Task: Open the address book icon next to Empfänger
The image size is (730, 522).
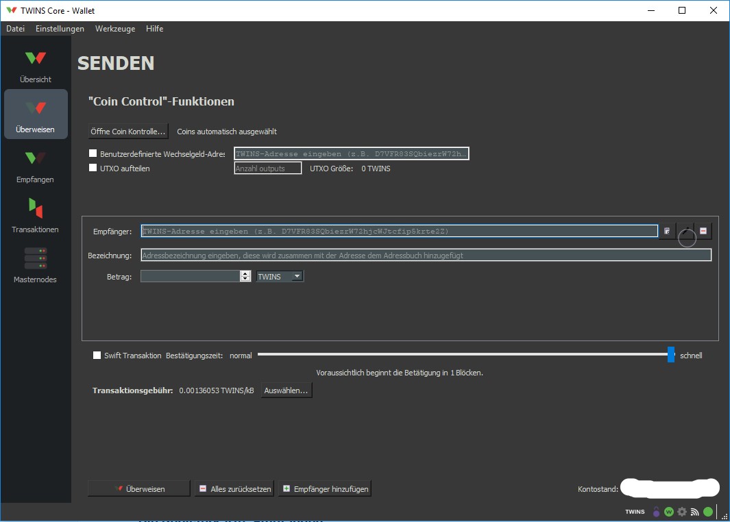Action: click(667, 231)
